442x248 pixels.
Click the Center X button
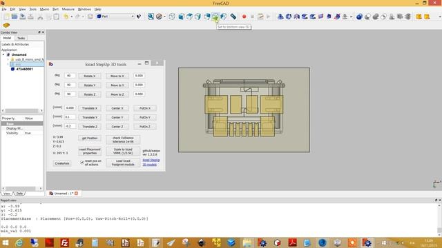pyautogui.click(x=117, y=108)
